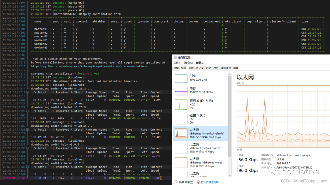Open the 查看(V) menu in Task Manager

point(200,63)
